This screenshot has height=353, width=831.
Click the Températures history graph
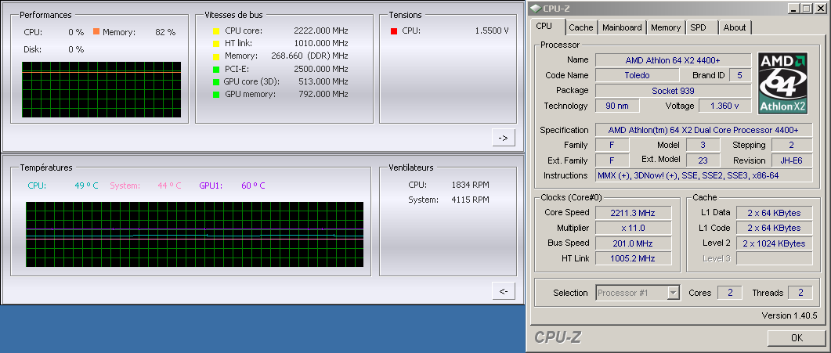tap(194, 234)
